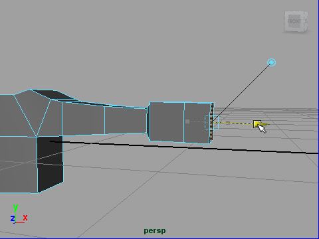This screenshot has width=319, height=239.
Task: Click the ViewCube's right side face
Action: [x=306, y=21]
